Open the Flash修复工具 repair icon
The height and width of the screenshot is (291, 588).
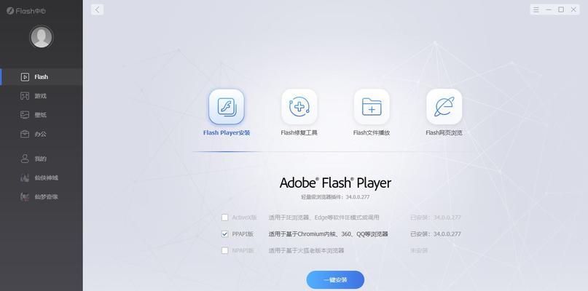click(299, 107)
